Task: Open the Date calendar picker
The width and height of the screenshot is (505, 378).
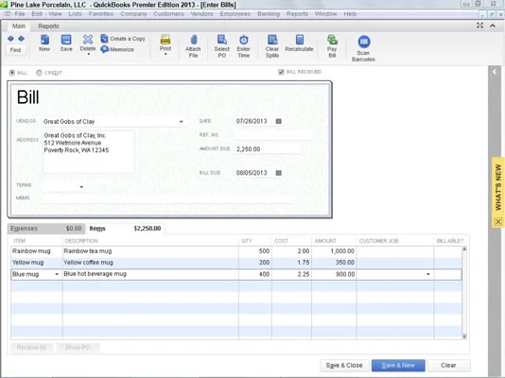Action: click(x=279, y=121)
